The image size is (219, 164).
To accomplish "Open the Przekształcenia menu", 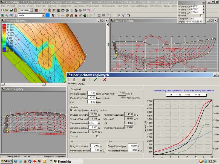I will [139, 6].
